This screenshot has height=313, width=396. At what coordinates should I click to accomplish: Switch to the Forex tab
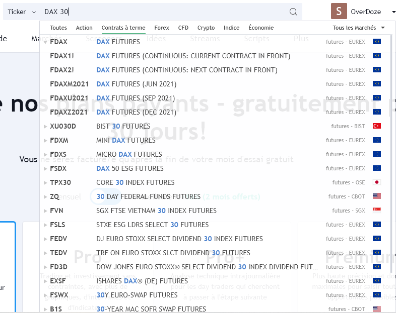(x=162, y=28)
